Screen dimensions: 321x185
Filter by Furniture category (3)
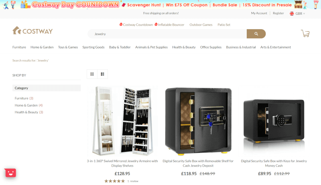[24, 98]
